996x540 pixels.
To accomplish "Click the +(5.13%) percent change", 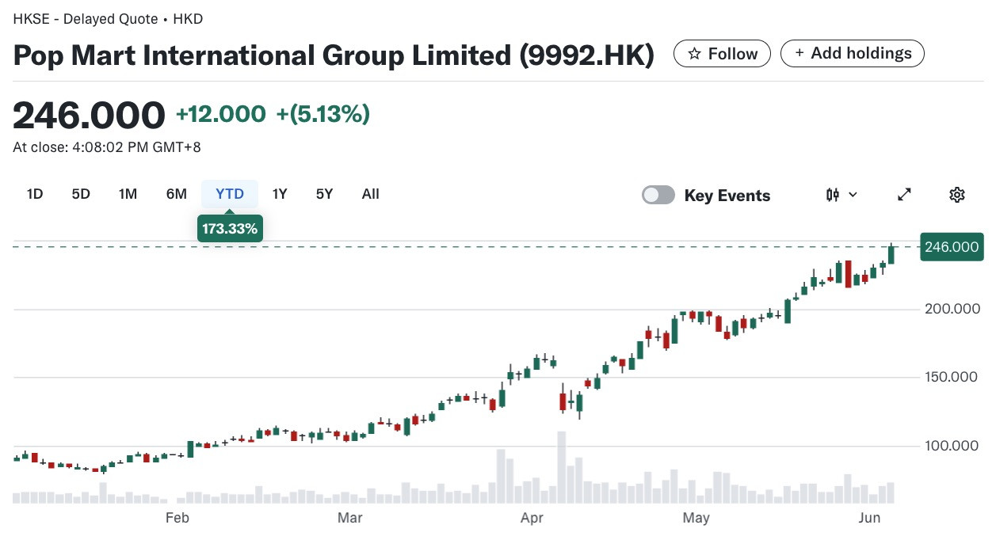I will point(322,115).
